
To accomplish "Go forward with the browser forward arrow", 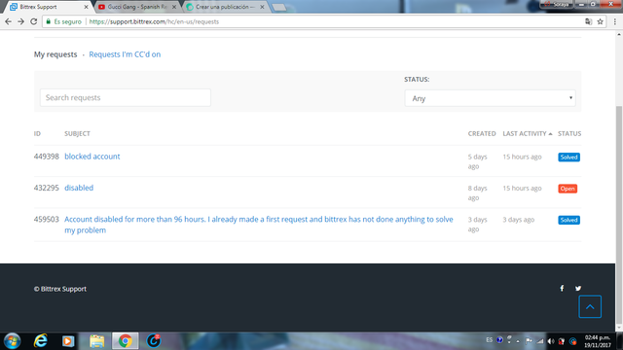I will 20,21.
